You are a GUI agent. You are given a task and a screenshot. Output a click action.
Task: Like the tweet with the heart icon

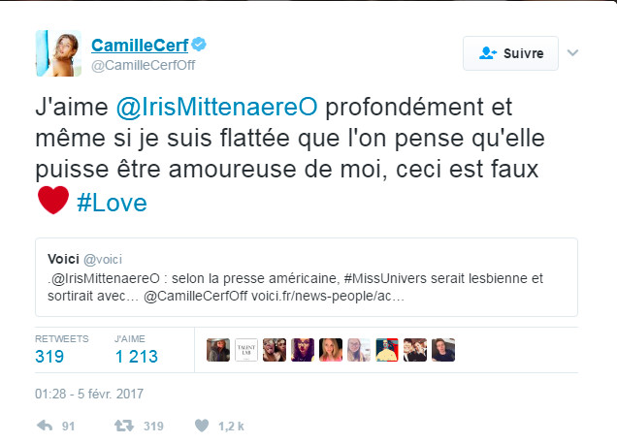tap(202, 425)
